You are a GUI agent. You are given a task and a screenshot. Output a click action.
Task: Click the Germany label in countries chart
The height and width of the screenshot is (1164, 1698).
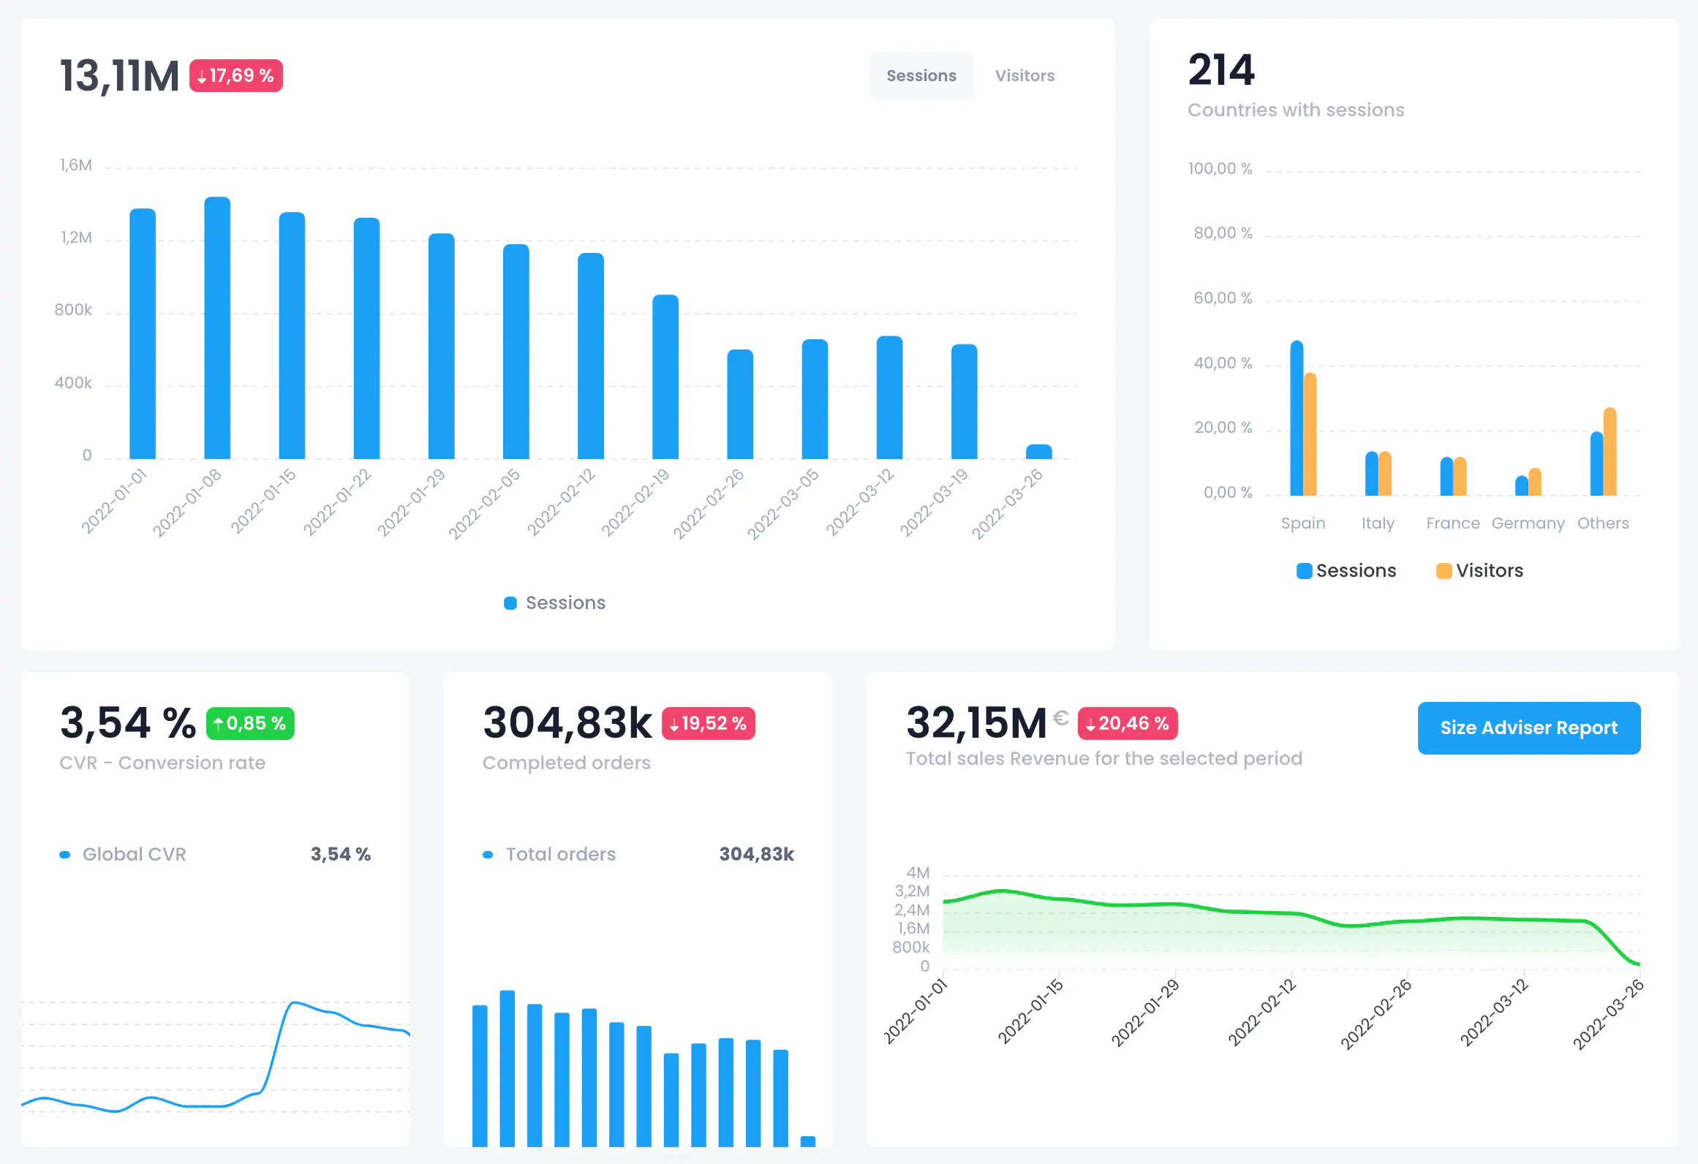[x=1528, y=523]
